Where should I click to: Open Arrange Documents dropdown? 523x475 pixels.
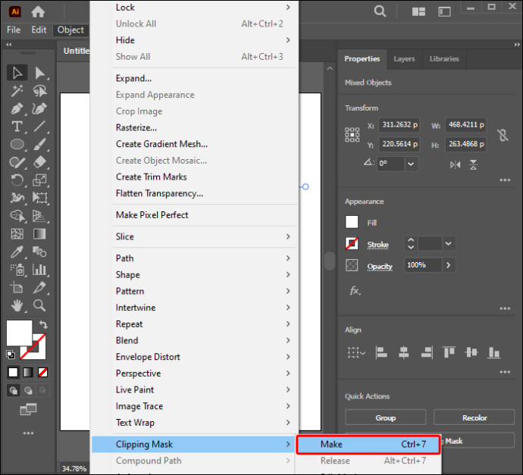pyautogui.click(x=418, y=12)
